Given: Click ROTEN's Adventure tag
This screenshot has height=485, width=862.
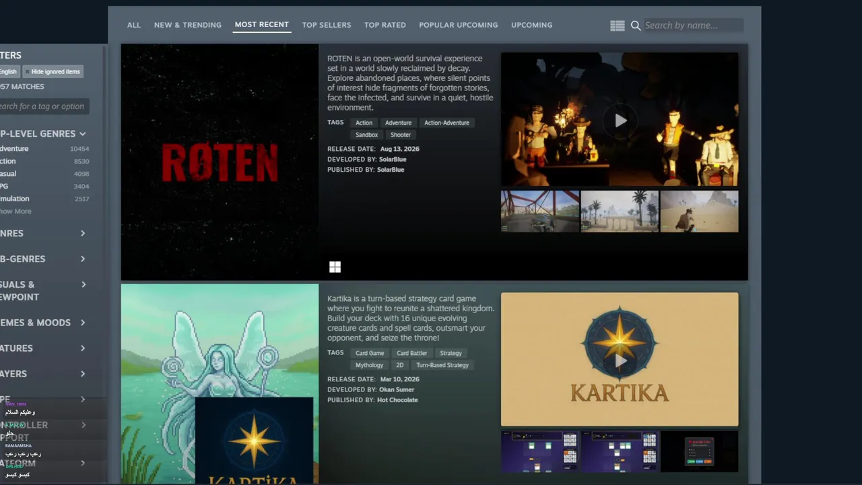Looking at the screenshot, I should (x=398, y=123).
